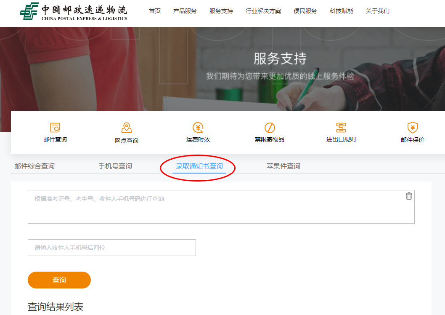Select the 录取通知书查询 tab
The height and width of the screenshot is (315, 445).
coord(199,166)
